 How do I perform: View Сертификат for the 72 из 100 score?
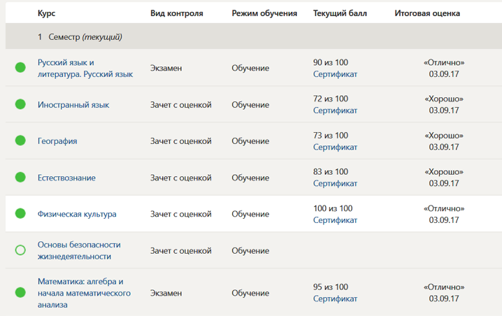coord(335,110)
